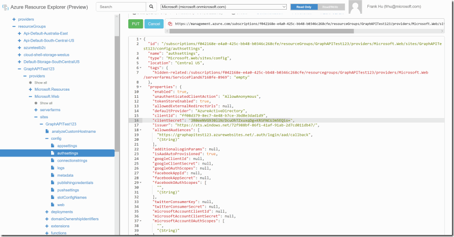Viewport: 454px width, 237px height.
Task: Click the document icon next to slotConfigNames
Action: 53,197
